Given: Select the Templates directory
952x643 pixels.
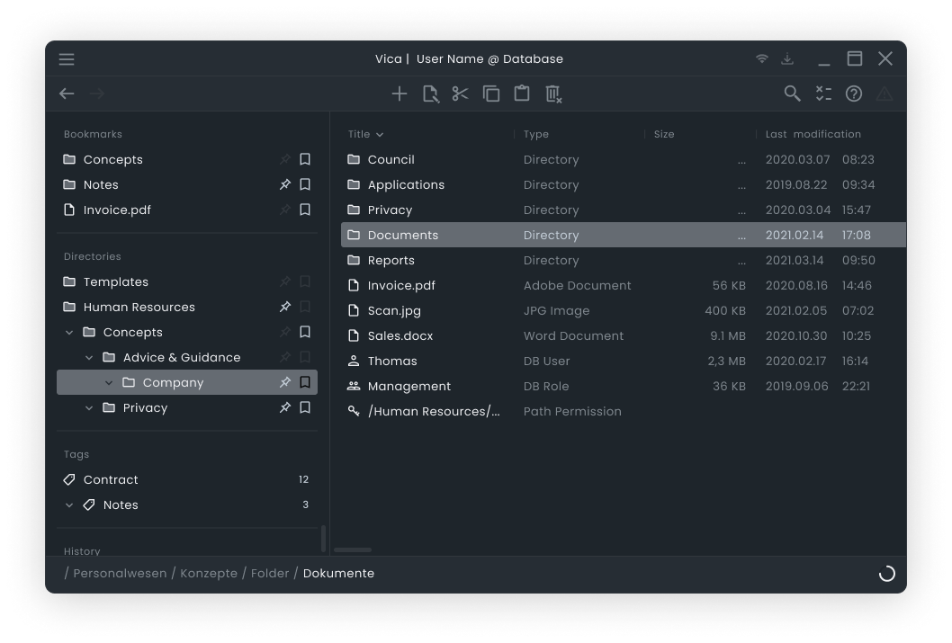Looking at the screenshot, I should coord(115,281).
